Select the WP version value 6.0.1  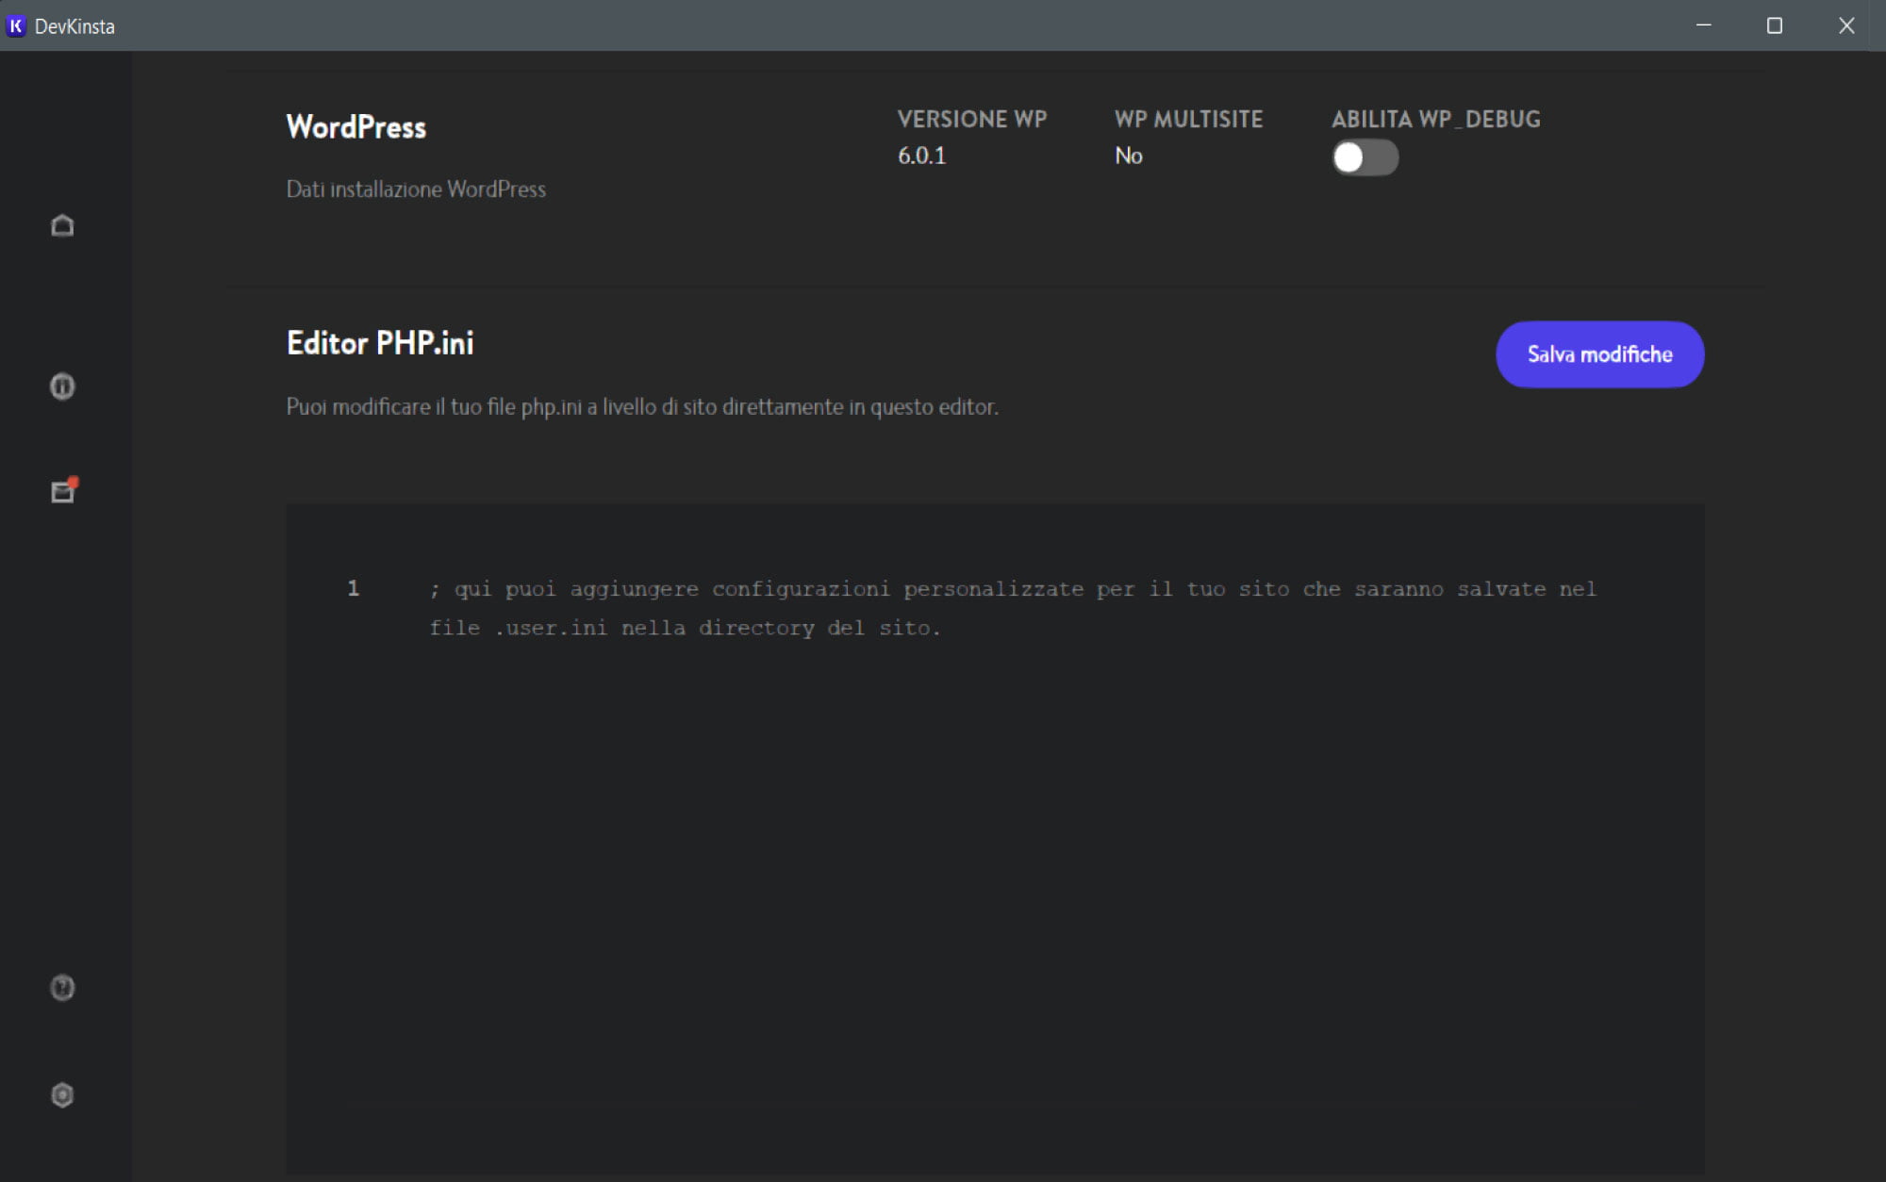tap(921, 156)
